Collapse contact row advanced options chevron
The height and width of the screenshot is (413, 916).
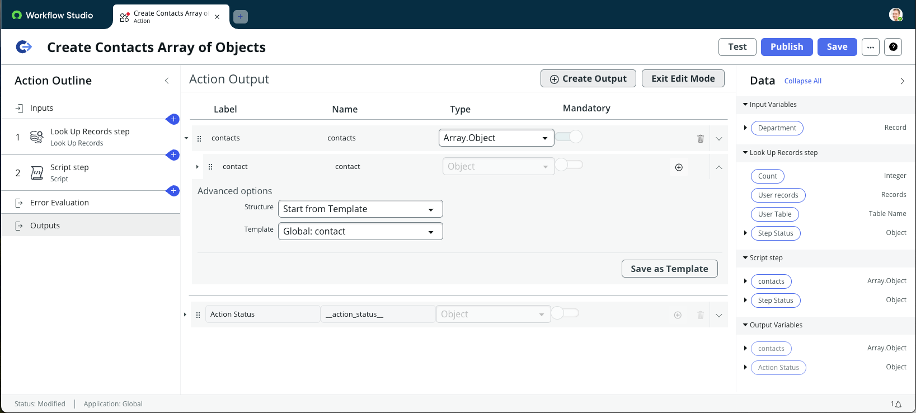(719, 167)
